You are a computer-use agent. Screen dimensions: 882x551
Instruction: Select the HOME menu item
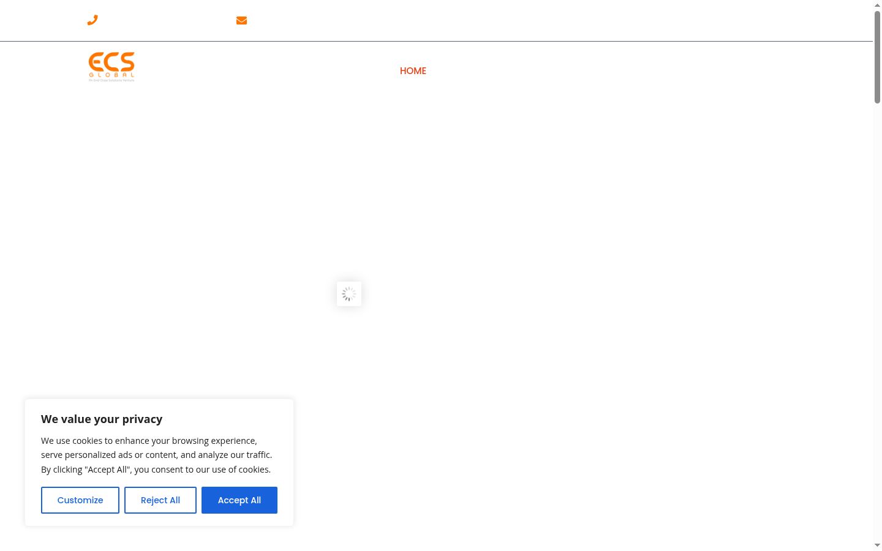coord(413,71)
